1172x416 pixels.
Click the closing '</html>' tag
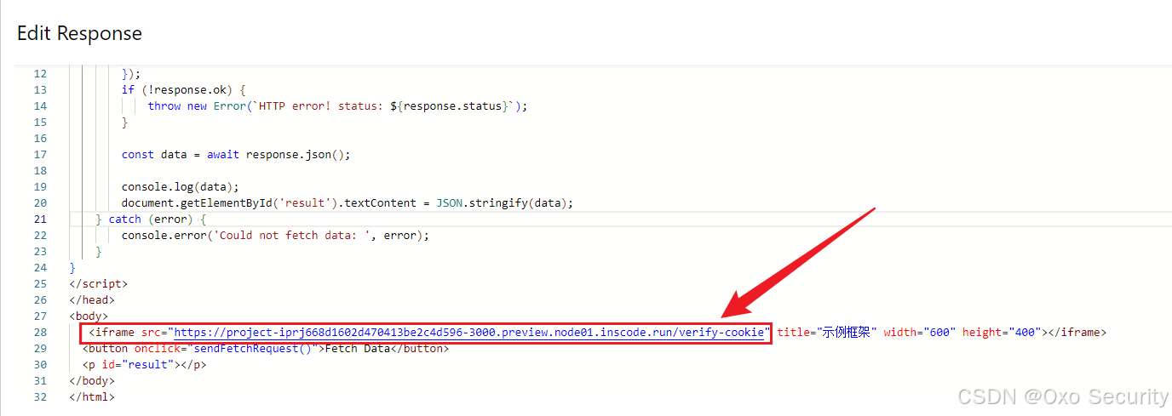pos(92,397)
